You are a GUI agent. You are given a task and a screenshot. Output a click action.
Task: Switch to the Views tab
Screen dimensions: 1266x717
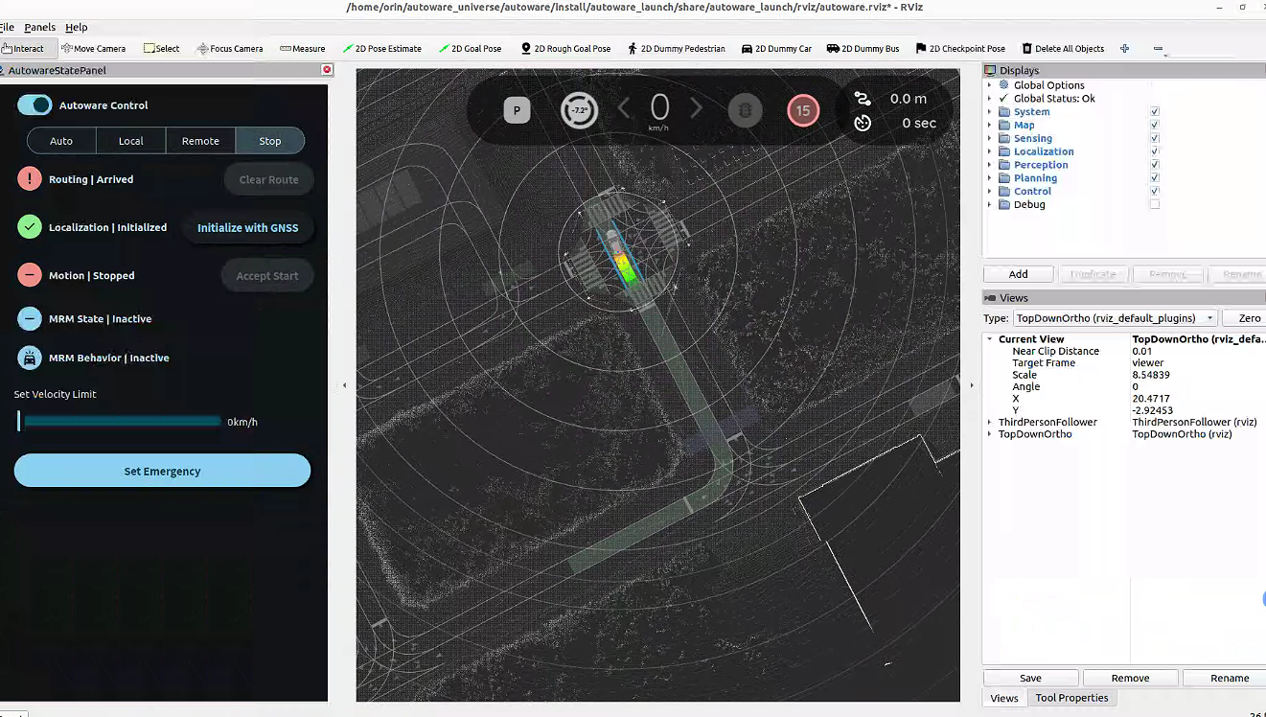pos(1004,698)
